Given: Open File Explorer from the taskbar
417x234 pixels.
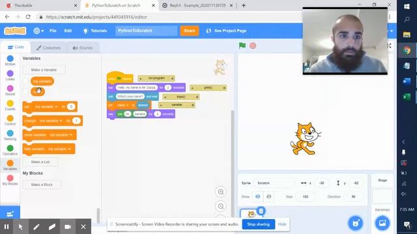Looking at the screenshot, I should (x=407, y=34).
